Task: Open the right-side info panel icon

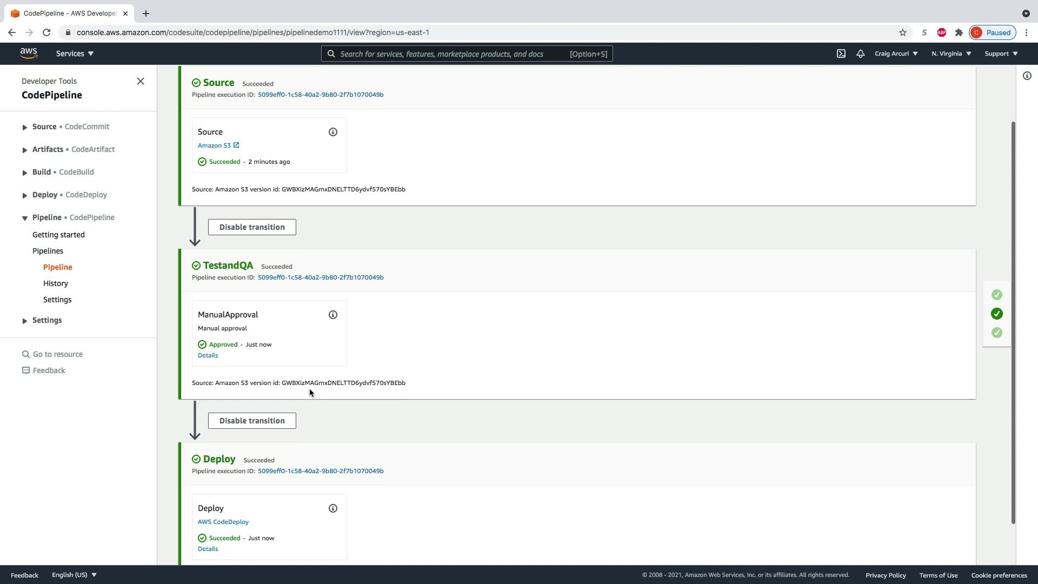Action: coord(1027,76)
